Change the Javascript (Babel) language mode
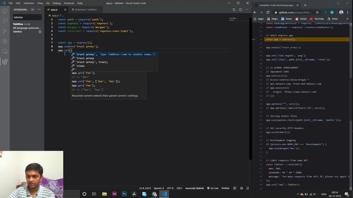Image resolution: width=353 pixels, height=198 pixels. click(x=194, y=188)
